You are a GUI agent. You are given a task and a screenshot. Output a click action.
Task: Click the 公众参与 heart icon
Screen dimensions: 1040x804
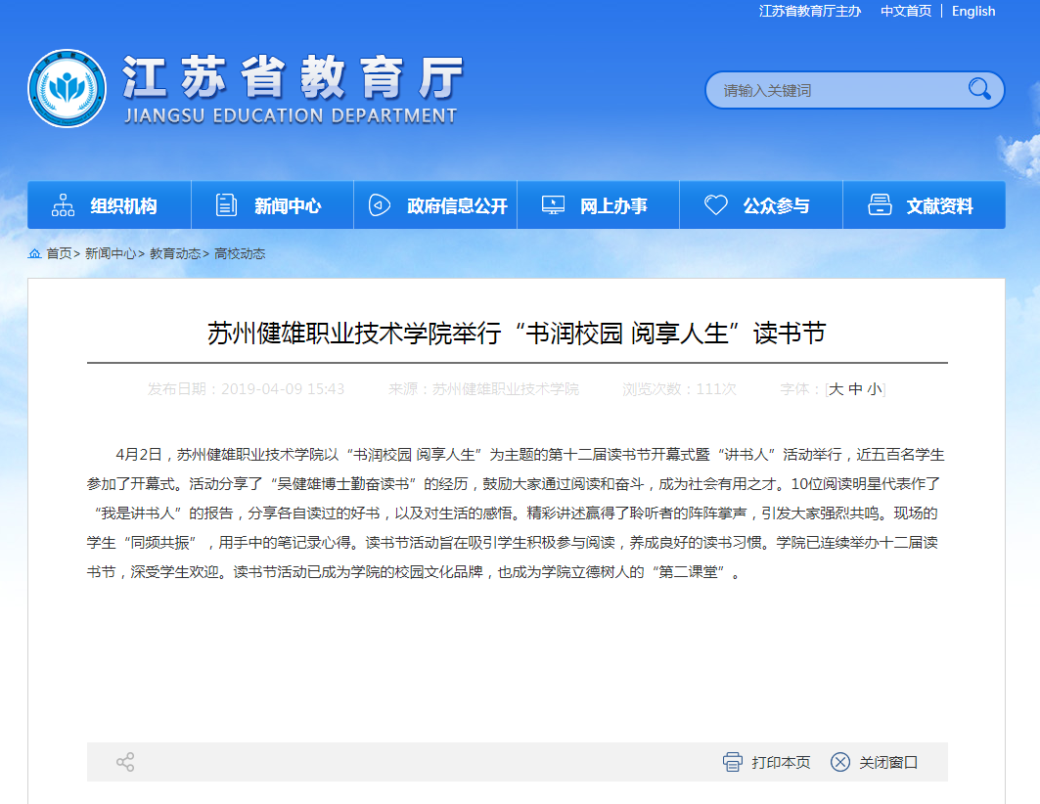click(x=715, y=205)
